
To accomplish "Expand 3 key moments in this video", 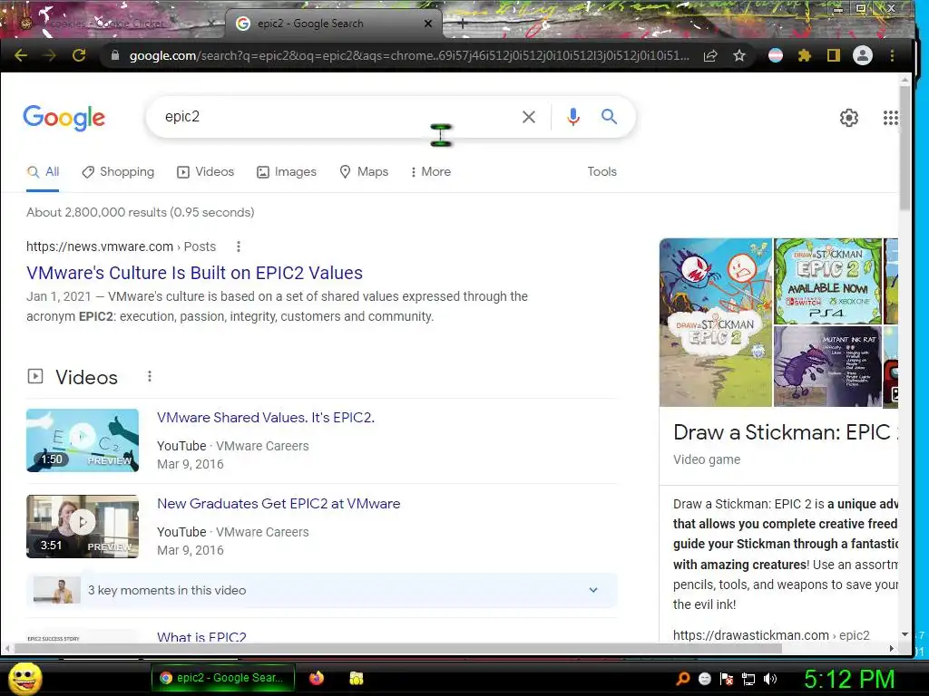I will pyautogui.click(x=322, y=590).
